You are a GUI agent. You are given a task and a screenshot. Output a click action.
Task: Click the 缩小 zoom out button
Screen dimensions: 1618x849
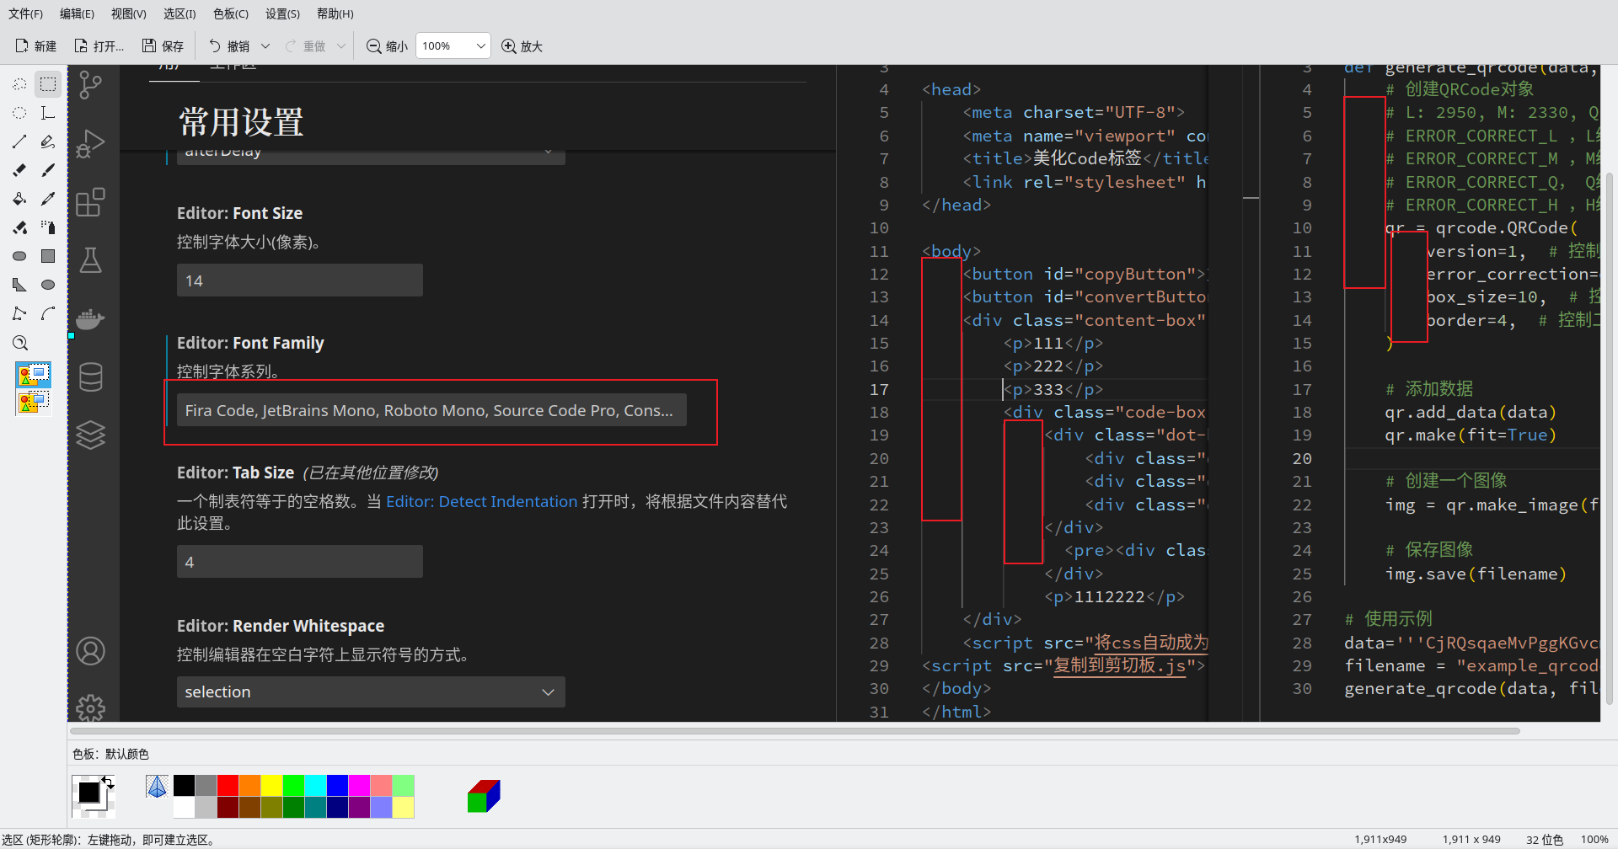click(x=388, y=46)
